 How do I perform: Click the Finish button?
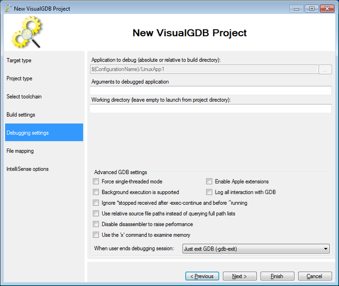[x=277, y=276]
